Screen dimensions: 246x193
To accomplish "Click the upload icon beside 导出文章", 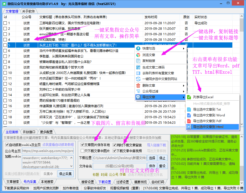I will 138,97.
